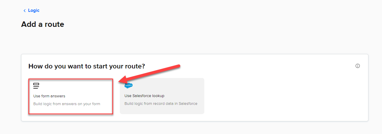Select the Use form answers card
The image size is (382, 134).
point(71,96)
